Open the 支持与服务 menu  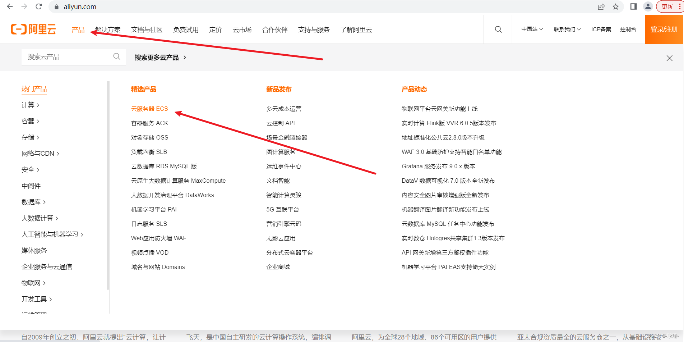(314, 30)
